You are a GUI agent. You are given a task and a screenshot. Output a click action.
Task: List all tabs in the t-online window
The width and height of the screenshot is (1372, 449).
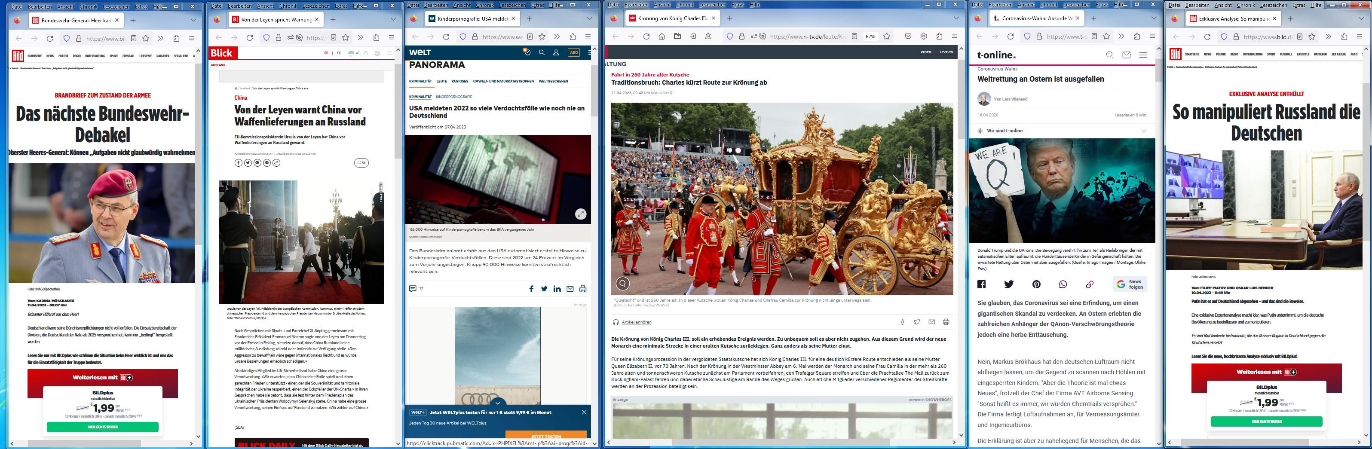[x=1154, y=18]
